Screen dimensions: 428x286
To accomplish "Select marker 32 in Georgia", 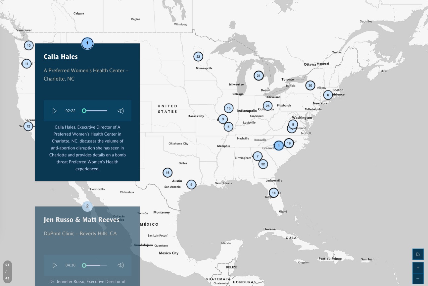I will click(263, 164).
